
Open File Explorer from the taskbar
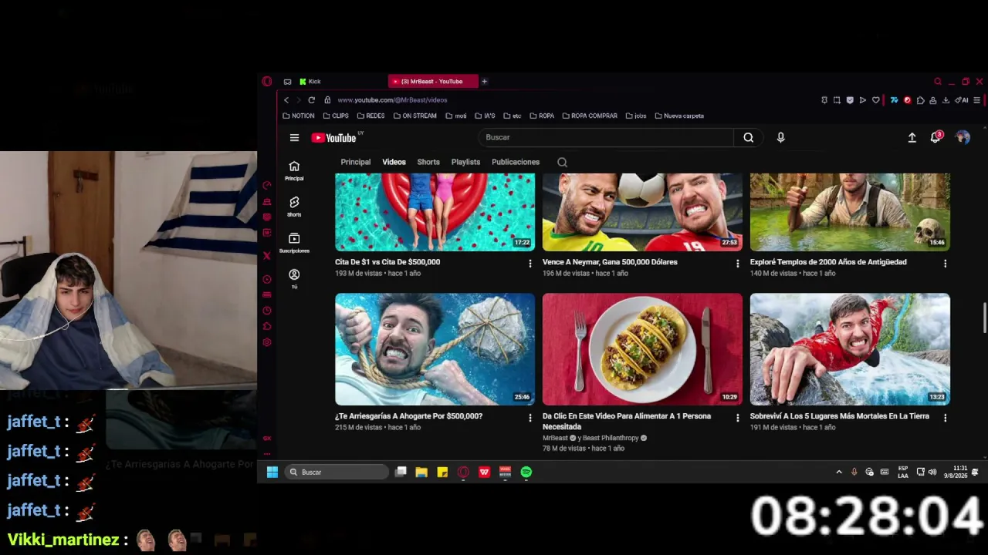pos(421,473)
